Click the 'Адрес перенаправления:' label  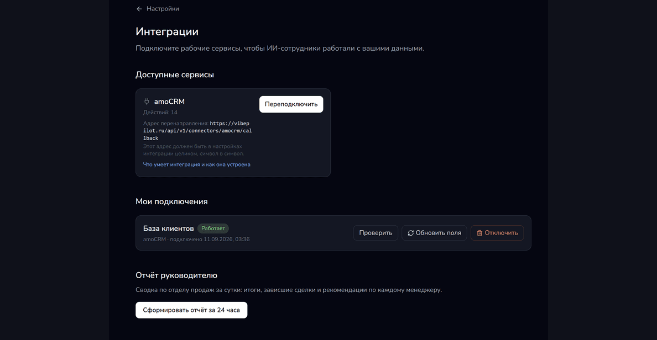pyautogui.click(x=175, y=124)
